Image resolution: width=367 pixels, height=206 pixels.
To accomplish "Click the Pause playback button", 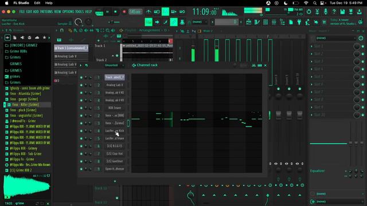I will click(107, 11).
